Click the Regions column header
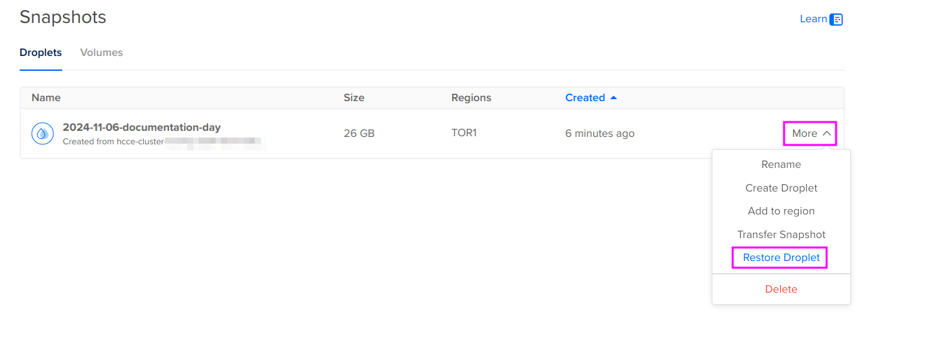Viewport: 951px width, 350px height. tap(471, 98)
